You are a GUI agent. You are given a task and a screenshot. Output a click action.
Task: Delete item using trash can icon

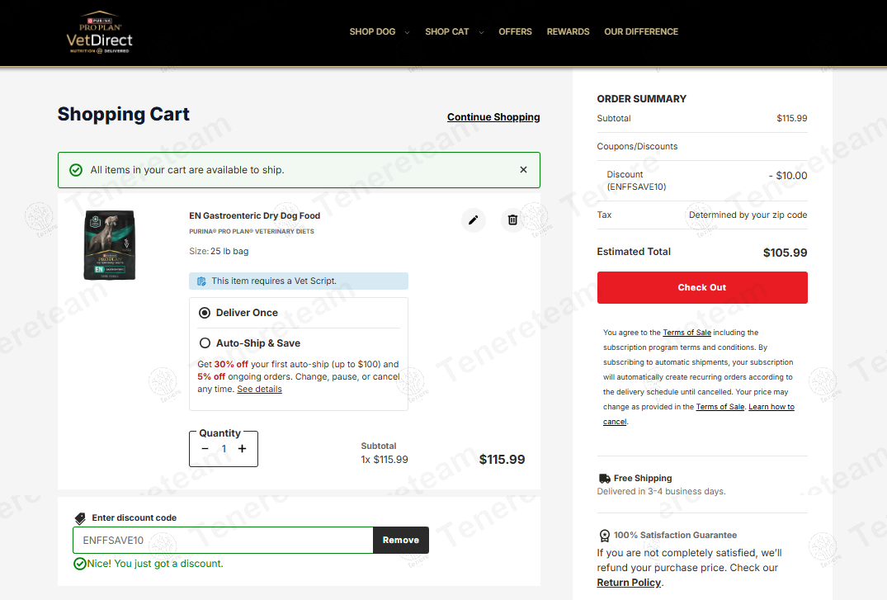(512, 220)
